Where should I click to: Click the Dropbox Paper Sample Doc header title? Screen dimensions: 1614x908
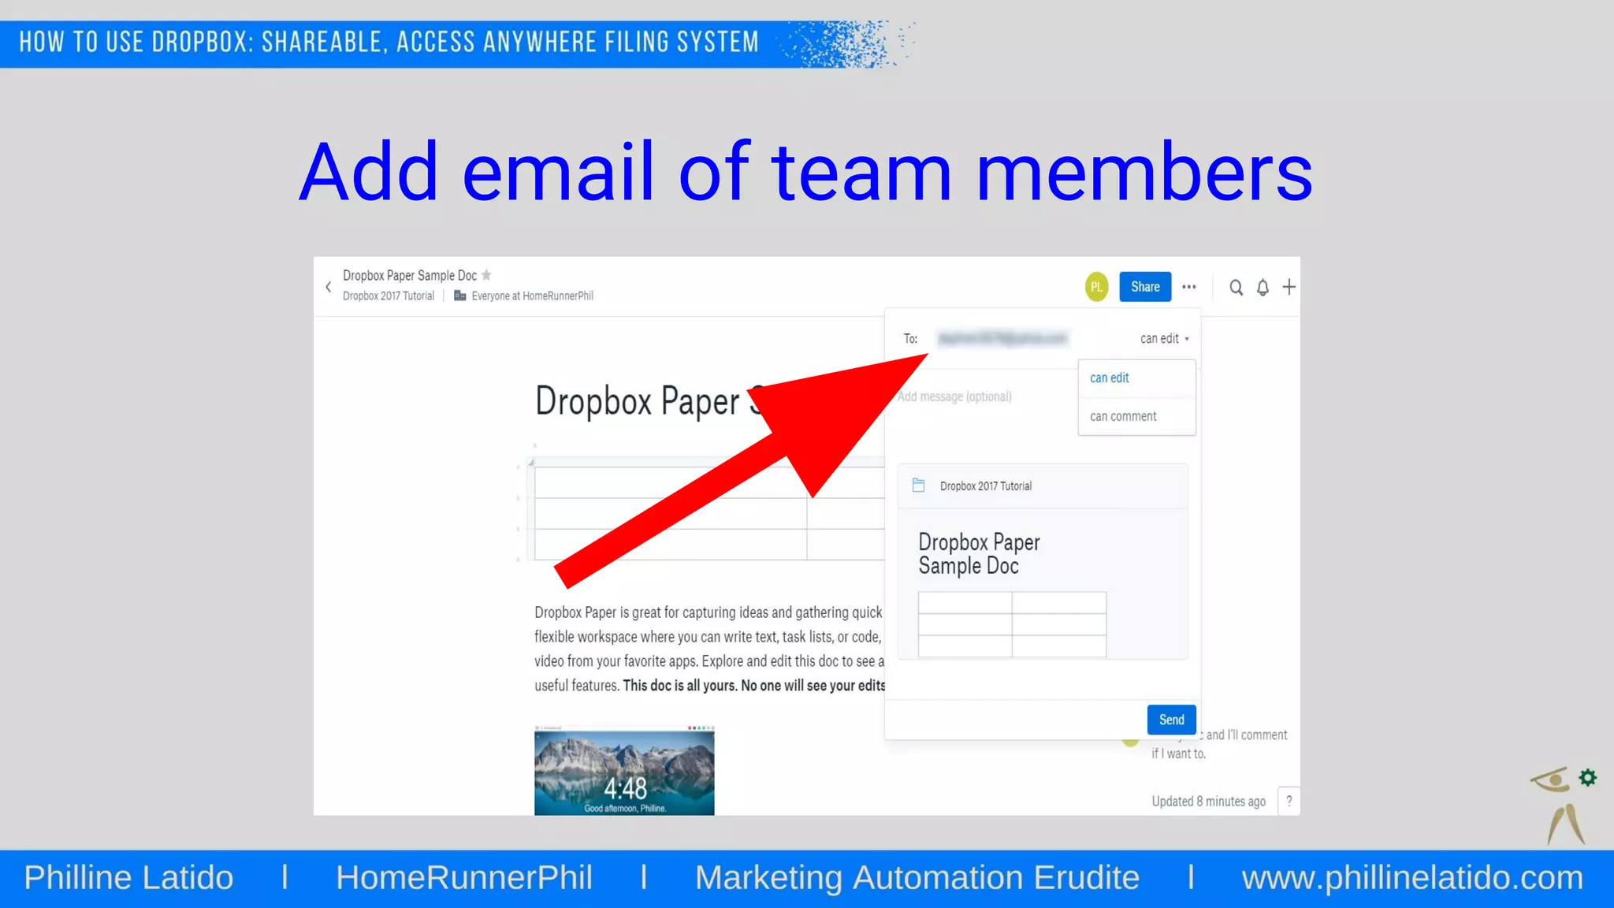click(410, 275)
